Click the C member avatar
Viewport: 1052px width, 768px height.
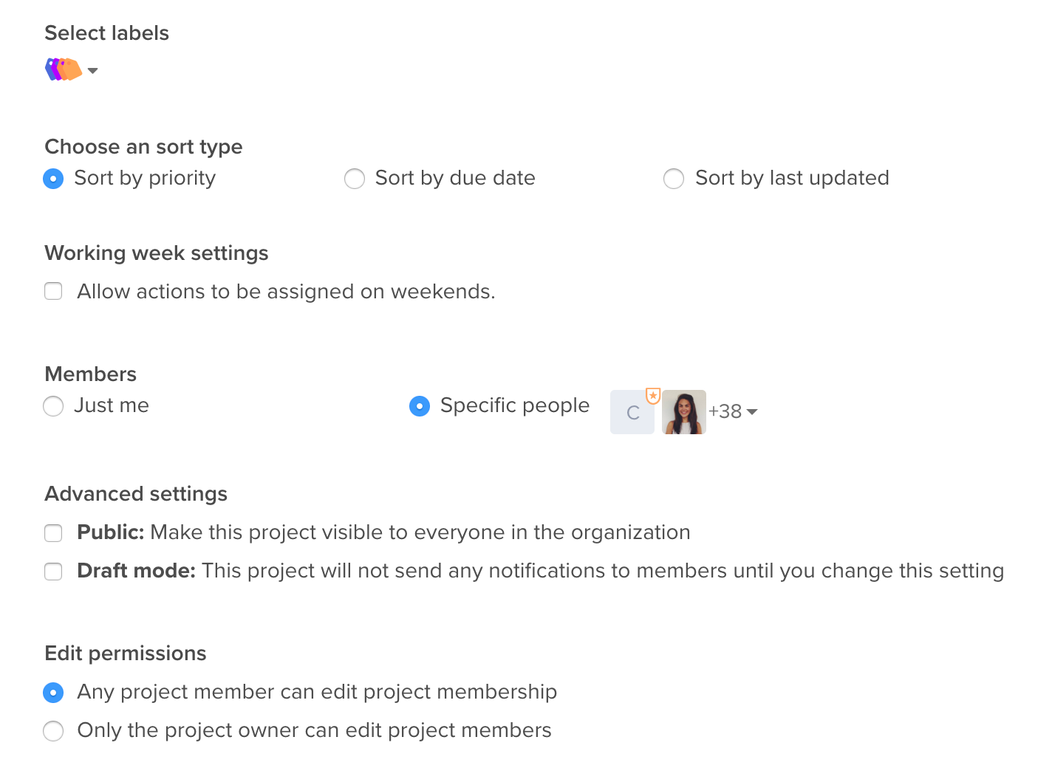pyautogui.click(x=632, y=413)
